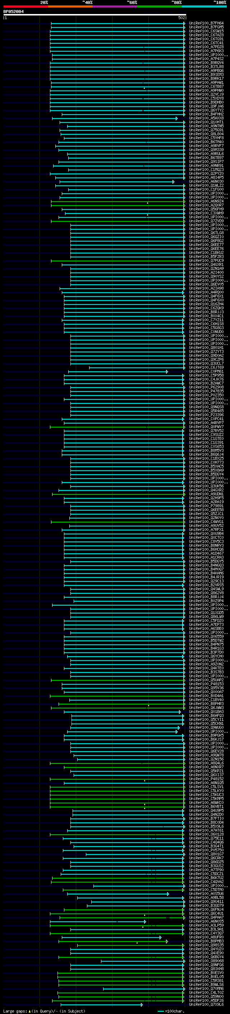
Task: Open the UniRef100_P02350 entry
Action: [x=206, y=395]
